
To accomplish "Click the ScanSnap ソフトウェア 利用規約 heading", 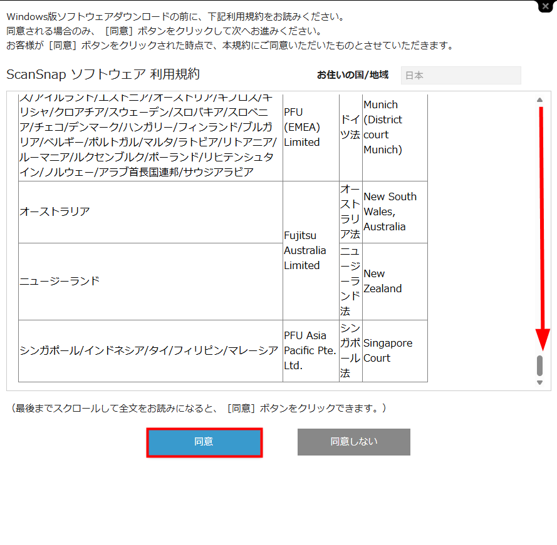I will (x=103, y=74).
